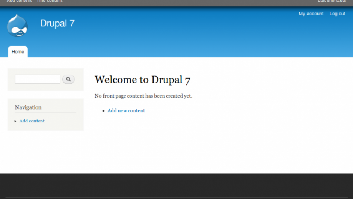
Task: Open the My account link
Action: coord(311,14)
